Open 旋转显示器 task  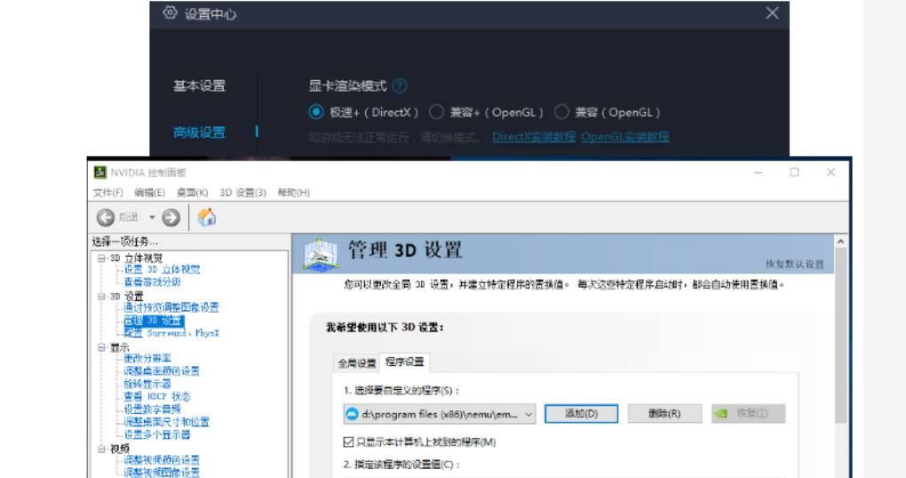click(x=147, y=384)
